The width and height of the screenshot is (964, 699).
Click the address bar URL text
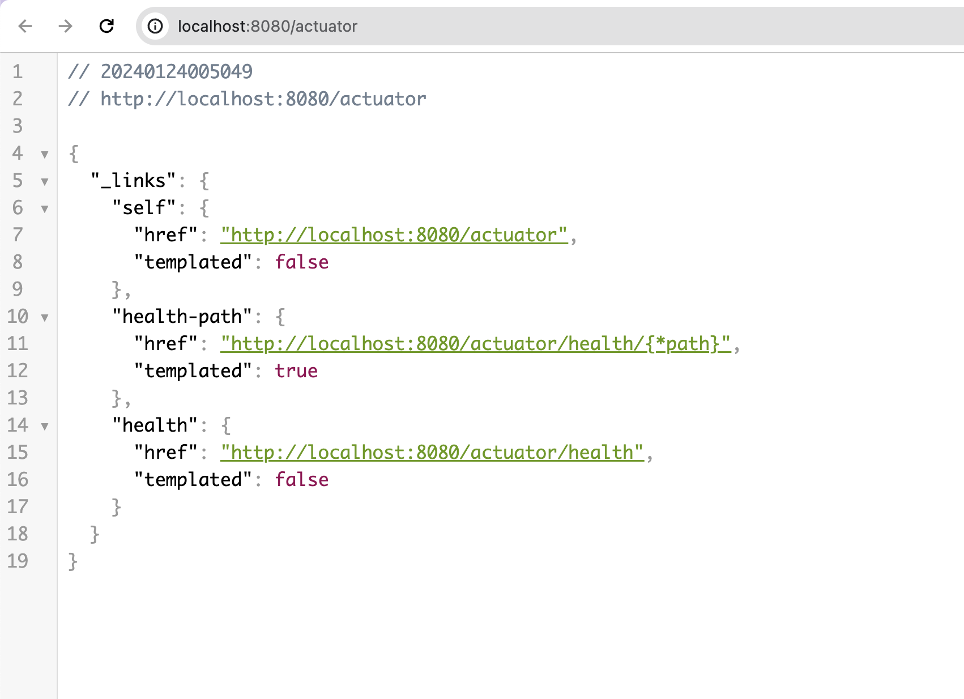267,26
